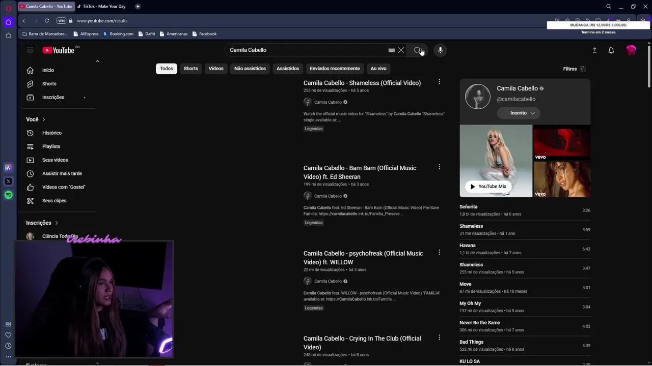Screen dimensions: 652x366
Task: Select the Assistidos filter chip
Action: [x=288, y=69]
